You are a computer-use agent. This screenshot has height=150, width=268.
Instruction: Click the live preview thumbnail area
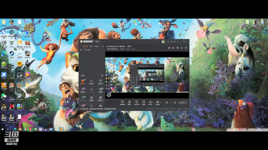[x=147, y=75]
